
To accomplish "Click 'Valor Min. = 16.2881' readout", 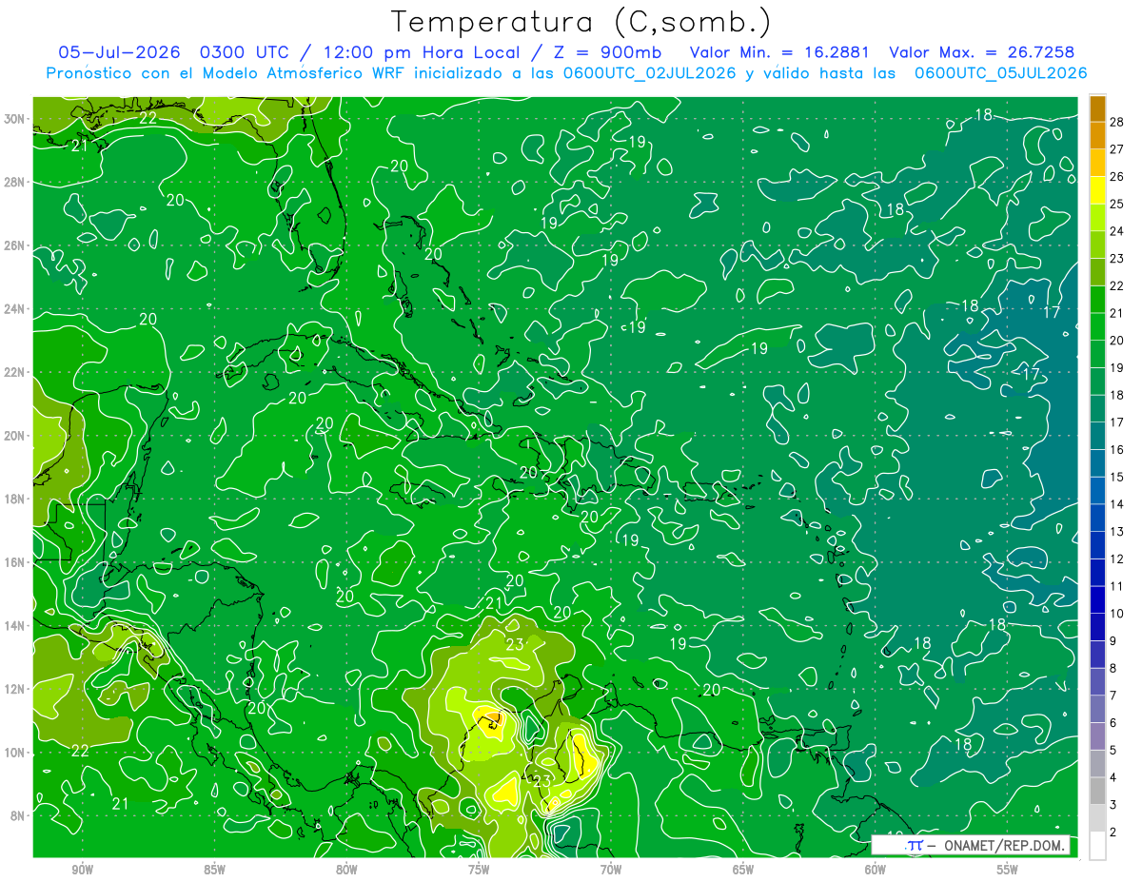I will pyautogui.click(x=779, y=52).
